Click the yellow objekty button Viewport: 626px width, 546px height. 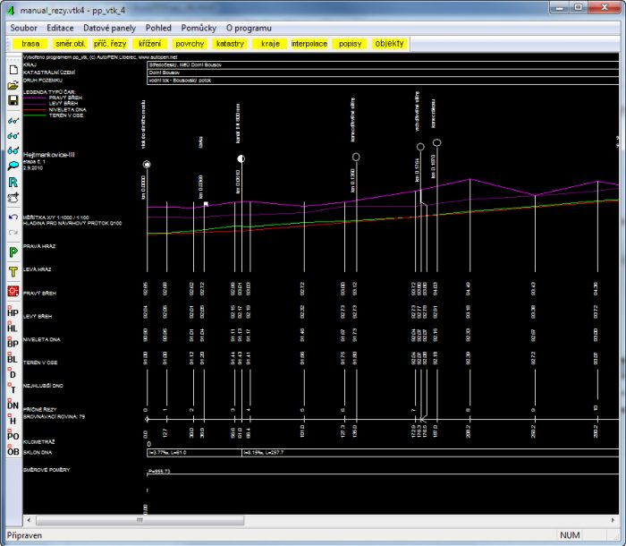pos(390,44)
